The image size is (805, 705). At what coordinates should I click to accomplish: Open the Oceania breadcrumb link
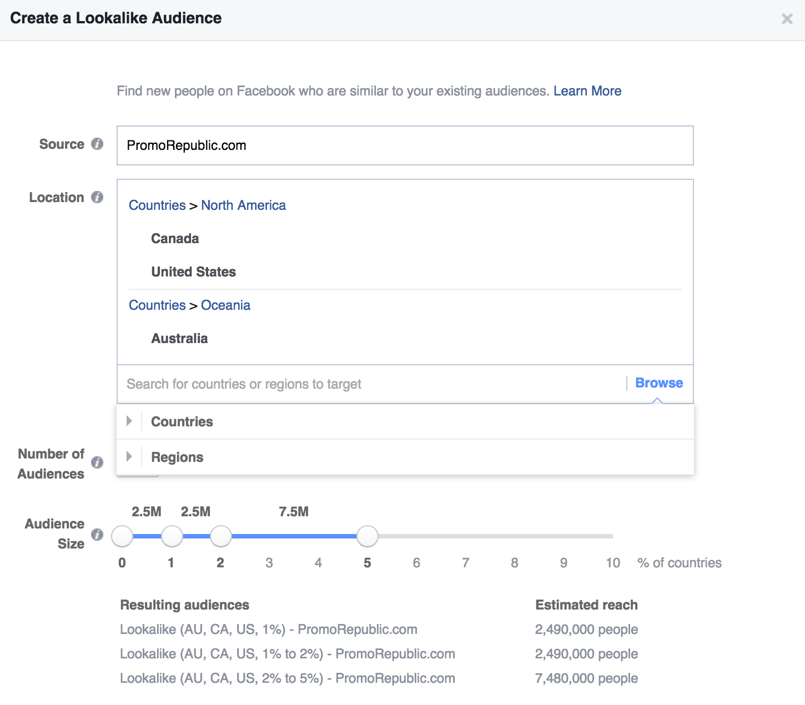coord(225,305)
